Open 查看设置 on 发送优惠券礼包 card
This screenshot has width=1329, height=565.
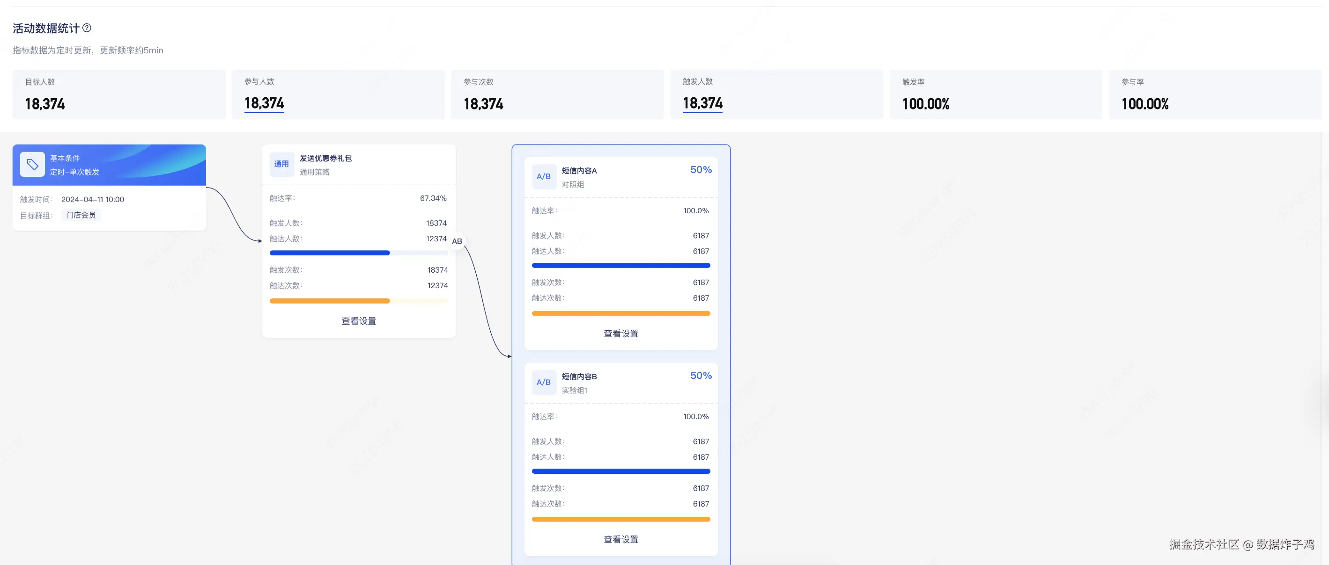coord(359,321)
